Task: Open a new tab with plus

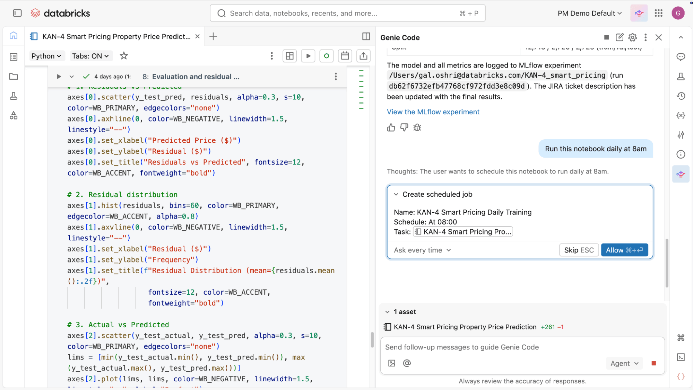Action: (x=213, y=36)
